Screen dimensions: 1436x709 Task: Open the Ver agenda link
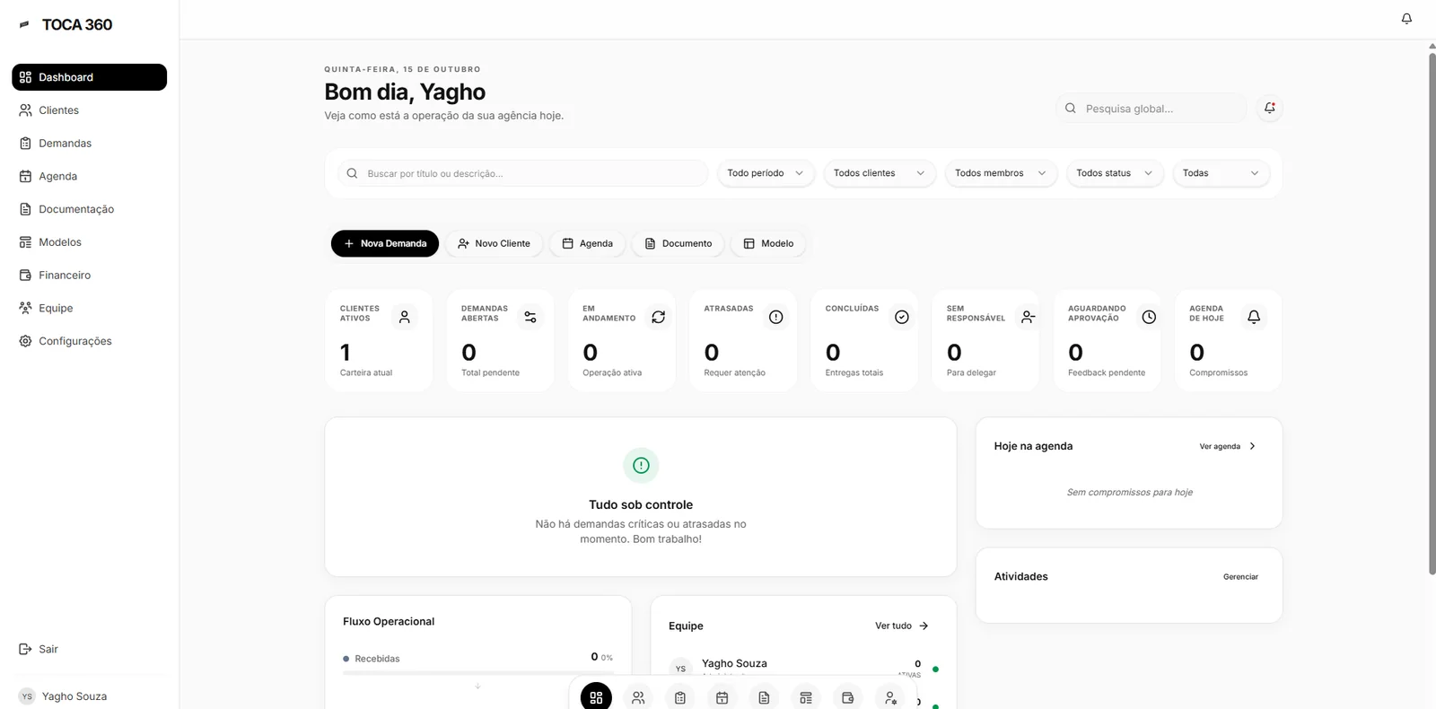[x=1228, y=446]
